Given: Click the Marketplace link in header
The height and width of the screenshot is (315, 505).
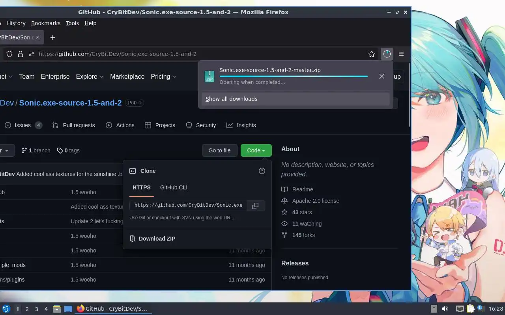Looking at the screenshot, I should [x=127, y=76].
